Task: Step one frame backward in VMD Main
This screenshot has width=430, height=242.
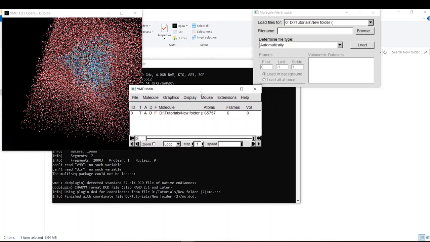Action: pyautogui.click(x=137, y=144)
